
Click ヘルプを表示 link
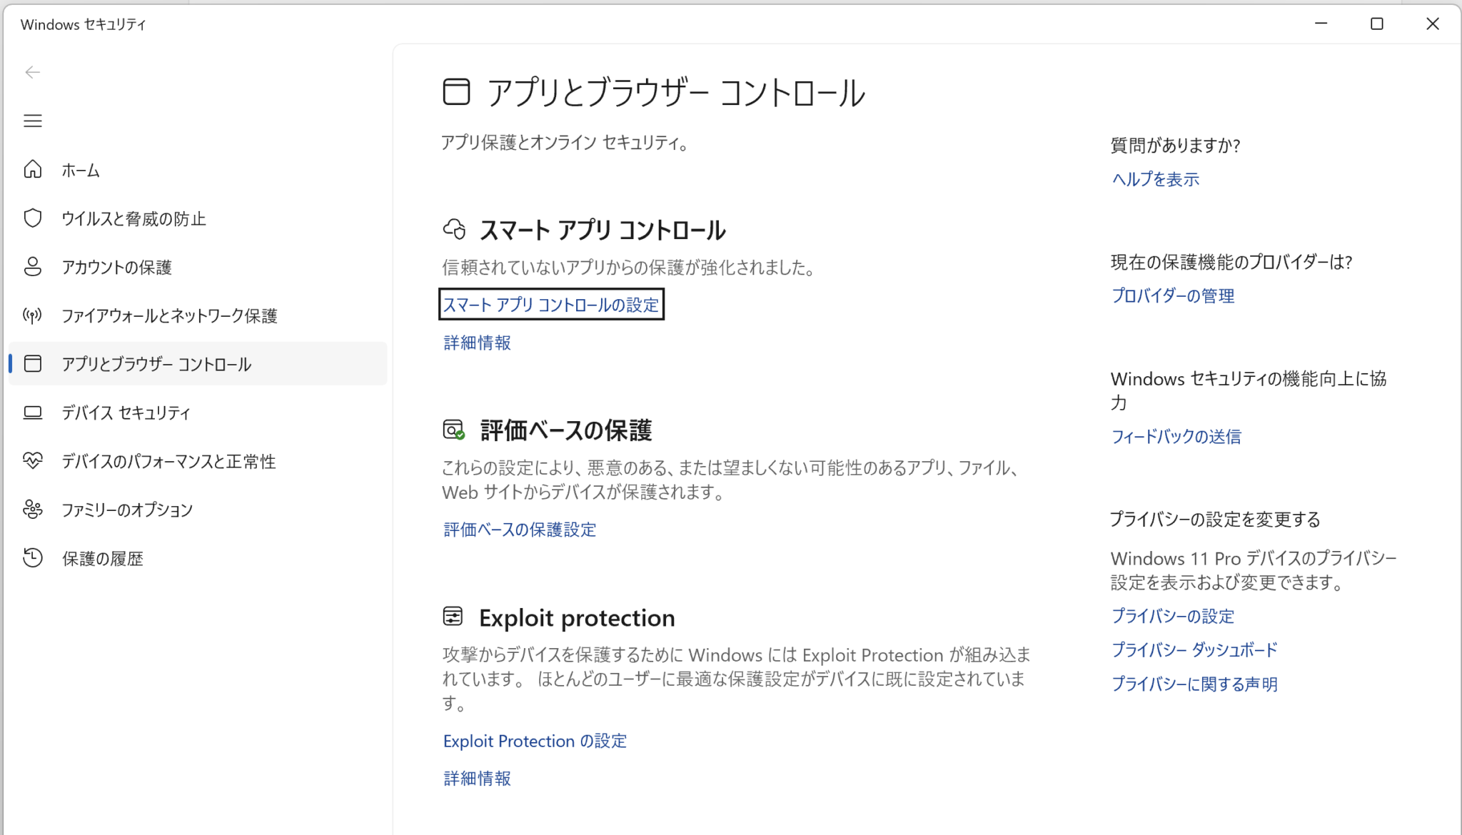pyautogui.click(x=1156, y=179)
